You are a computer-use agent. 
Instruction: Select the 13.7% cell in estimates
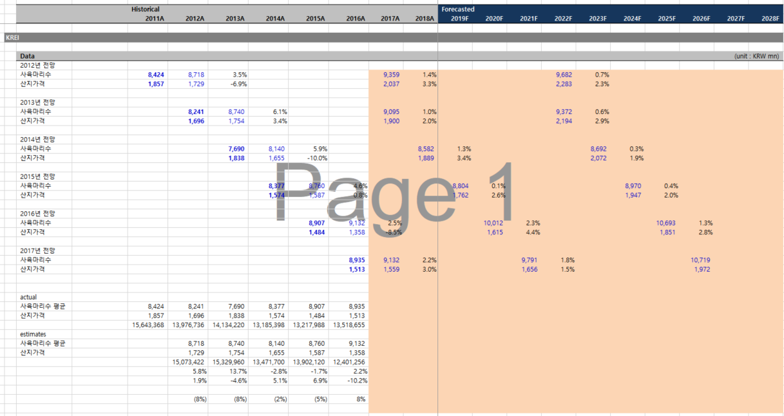point(238,372)
